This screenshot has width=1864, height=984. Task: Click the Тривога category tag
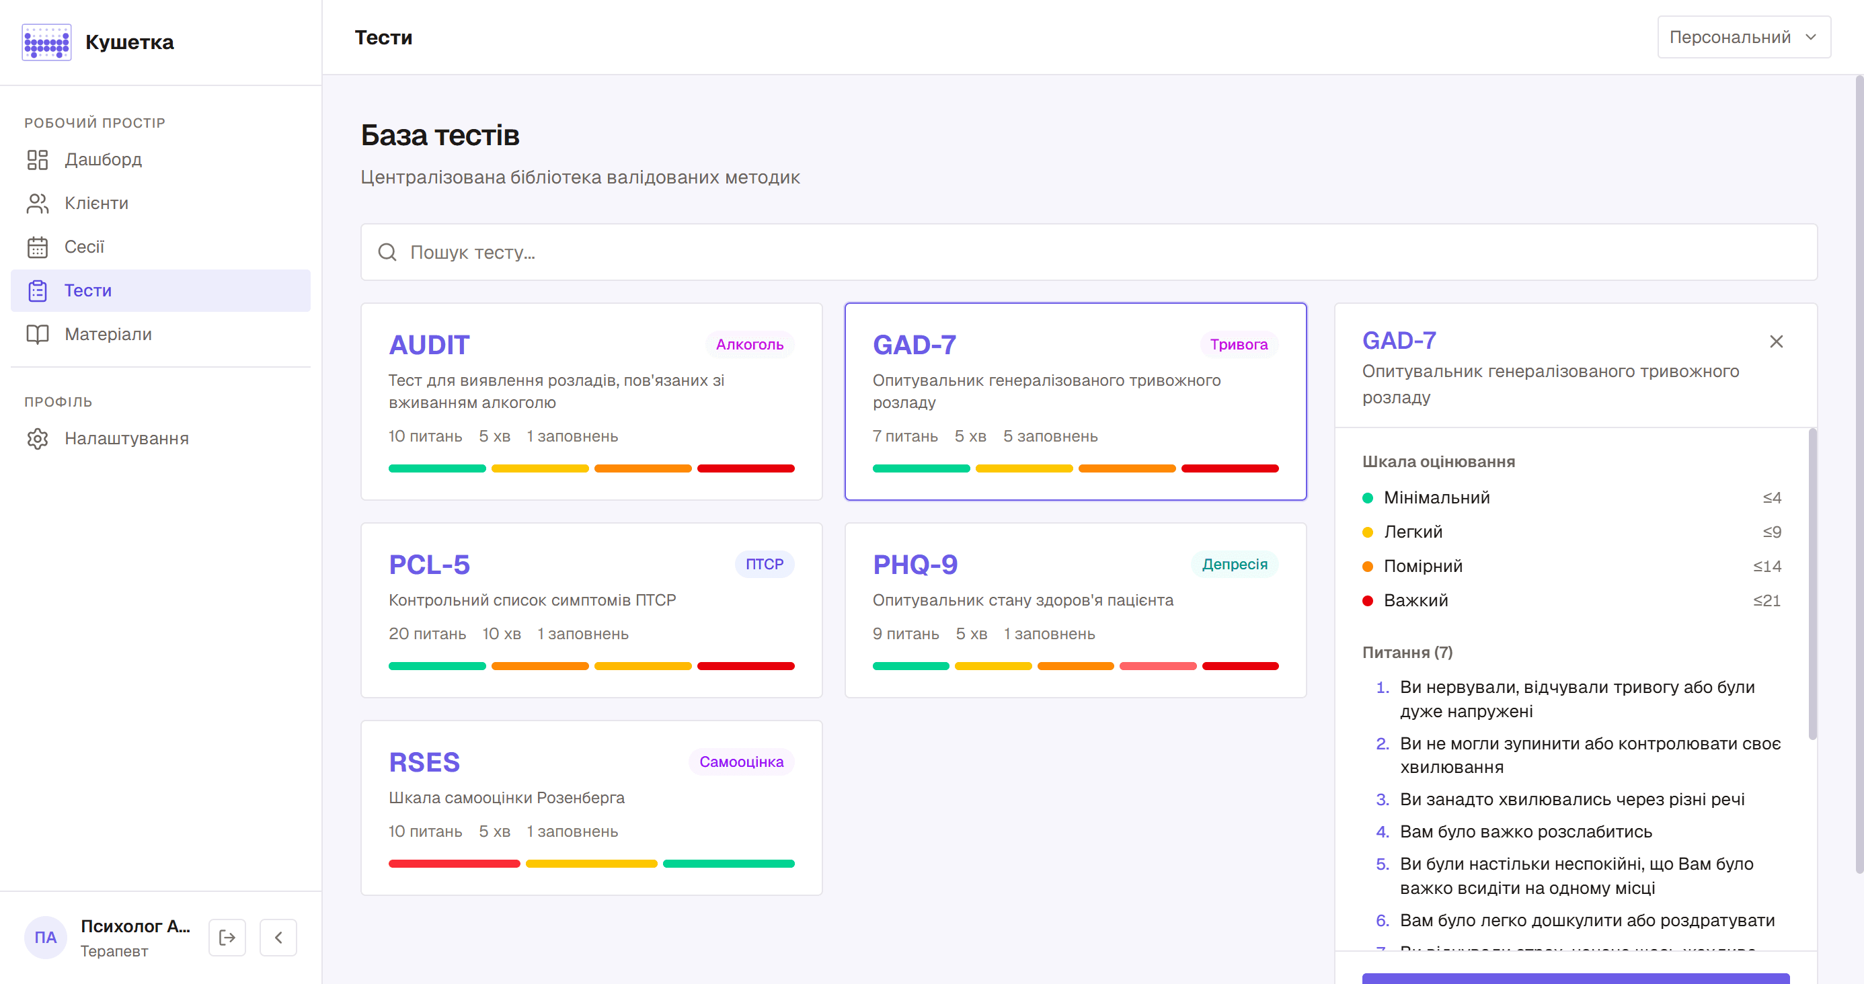(1239, 344)
